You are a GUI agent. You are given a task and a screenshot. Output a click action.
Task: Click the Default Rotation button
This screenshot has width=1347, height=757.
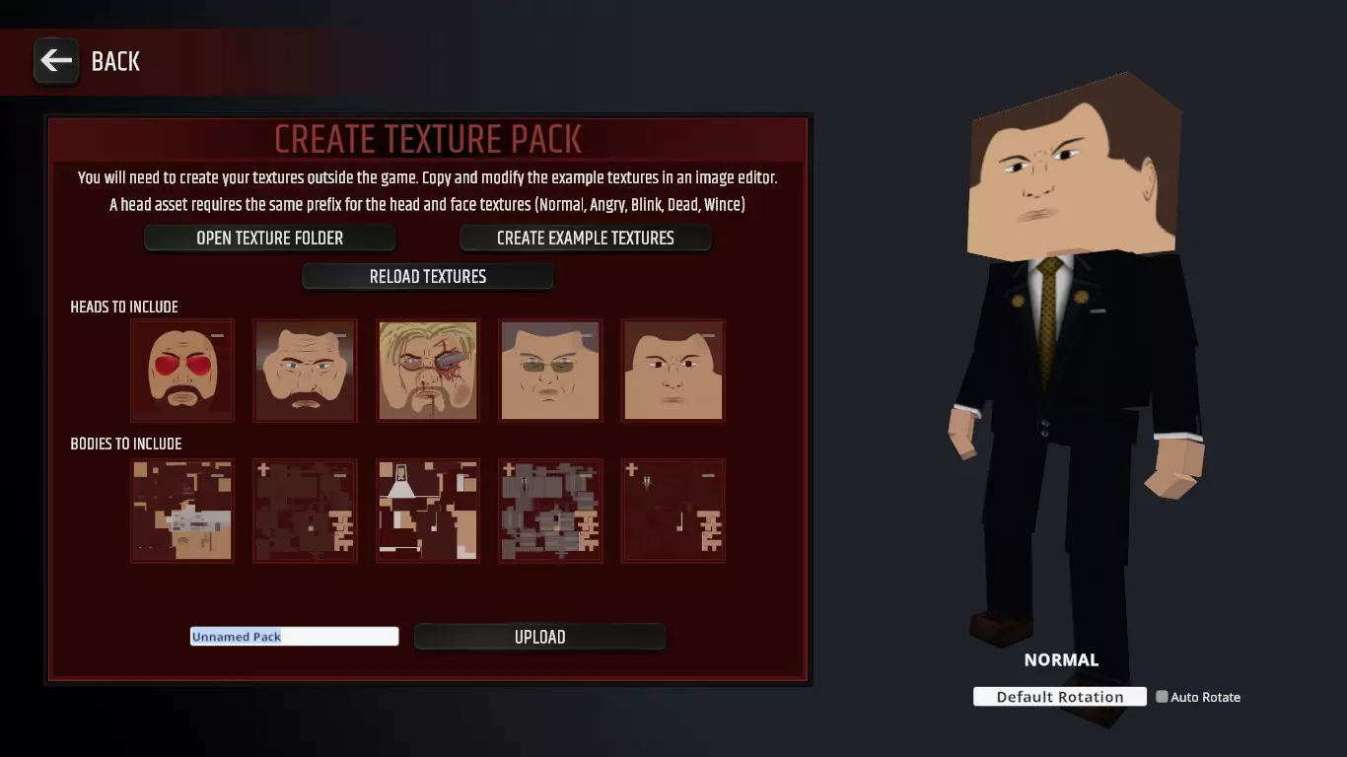coord(1060,697)
